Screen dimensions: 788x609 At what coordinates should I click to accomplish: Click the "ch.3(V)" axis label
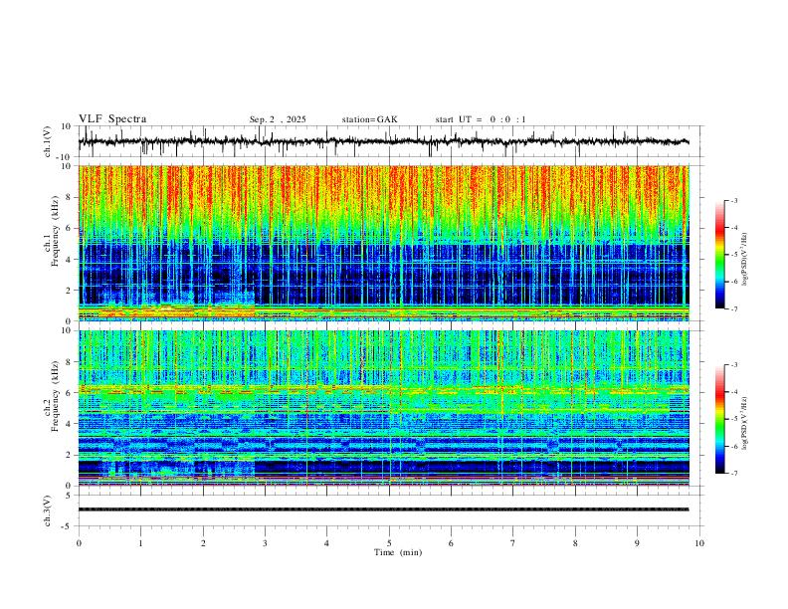point(48,510)
